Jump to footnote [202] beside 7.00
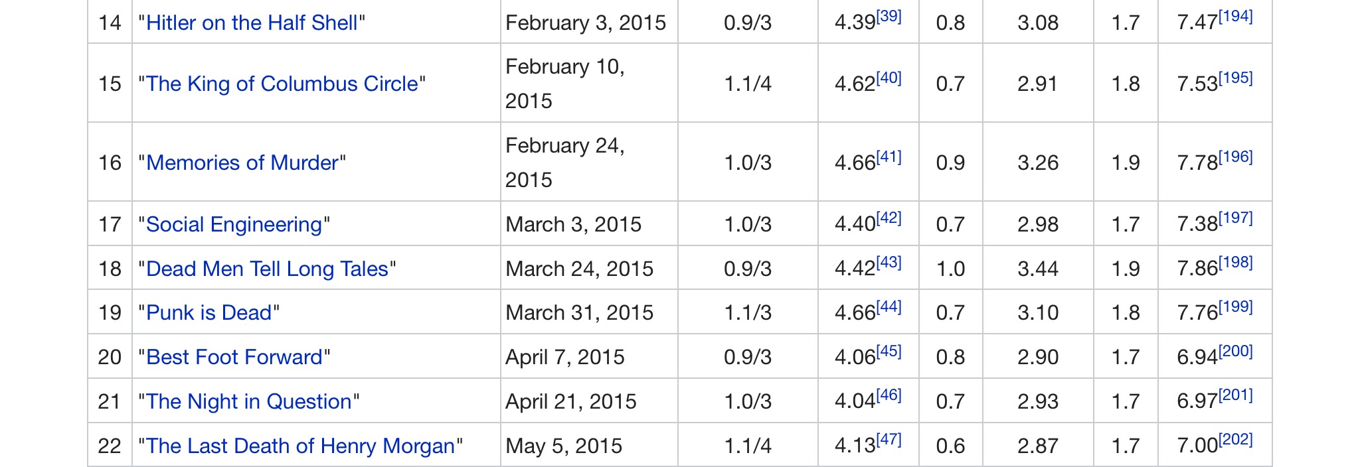The height and width of the screenshot is (467, 1360). pyautogui.click(x=1236, y=440)
